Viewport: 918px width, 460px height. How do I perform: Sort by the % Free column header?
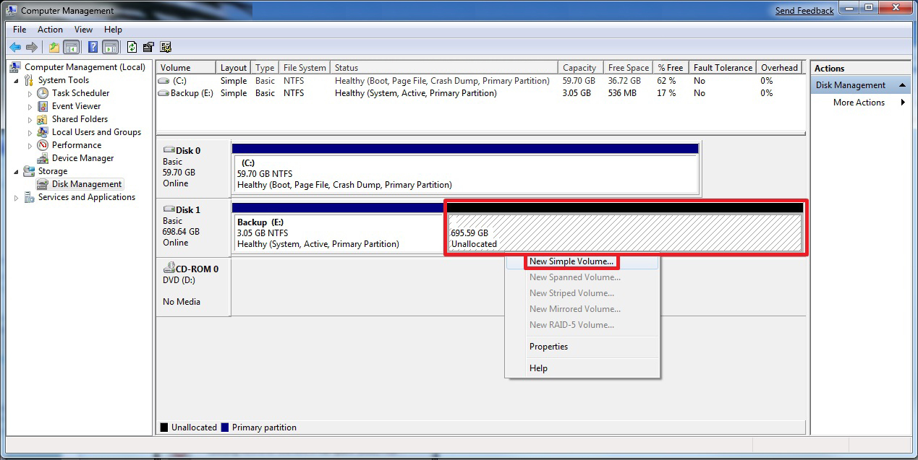670,68
